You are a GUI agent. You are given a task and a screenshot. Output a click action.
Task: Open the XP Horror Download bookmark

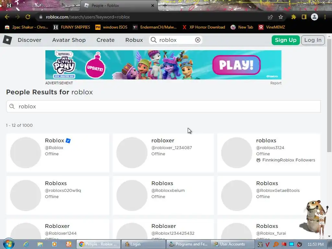204,27
